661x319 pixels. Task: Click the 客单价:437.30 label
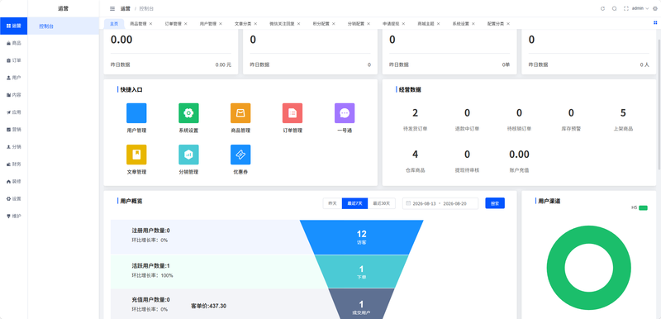tap(209, 306)
